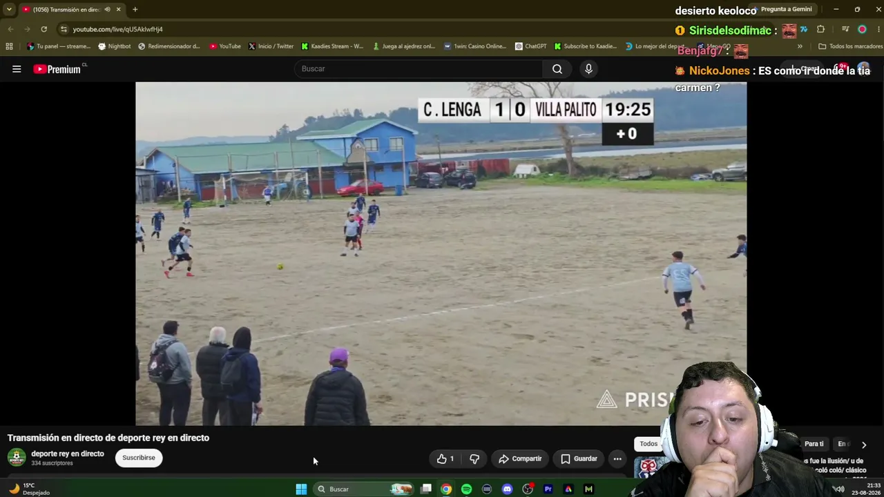
Task: Click the live video player
Action: 441,254
